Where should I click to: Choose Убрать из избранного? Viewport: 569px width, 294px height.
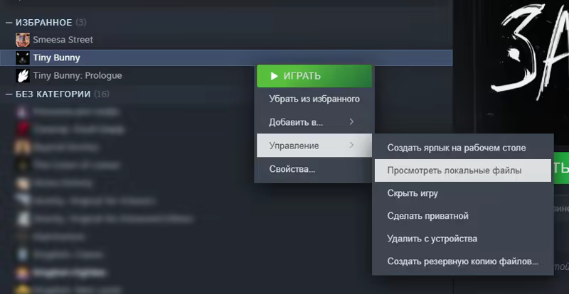[314, 99]
